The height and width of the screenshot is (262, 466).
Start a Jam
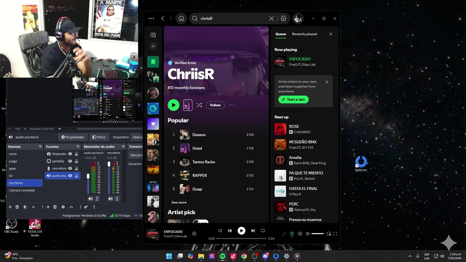tap(293, 99)
